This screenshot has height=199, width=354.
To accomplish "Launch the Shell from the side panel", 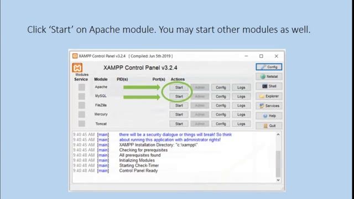I will coord(269,86).
